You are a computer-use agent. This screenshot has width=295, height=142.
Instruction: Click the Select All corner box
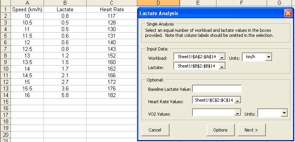click(5, 3)
